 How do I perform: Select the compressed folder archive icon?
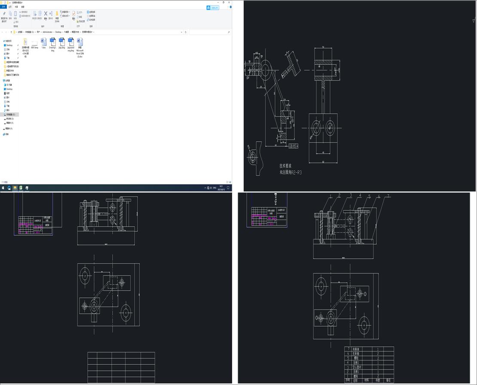point(25,48)
